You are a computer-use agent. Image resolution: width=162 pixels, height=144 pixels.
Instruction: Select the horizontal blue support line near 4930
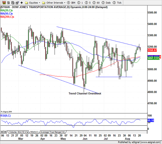click(114, 77)
